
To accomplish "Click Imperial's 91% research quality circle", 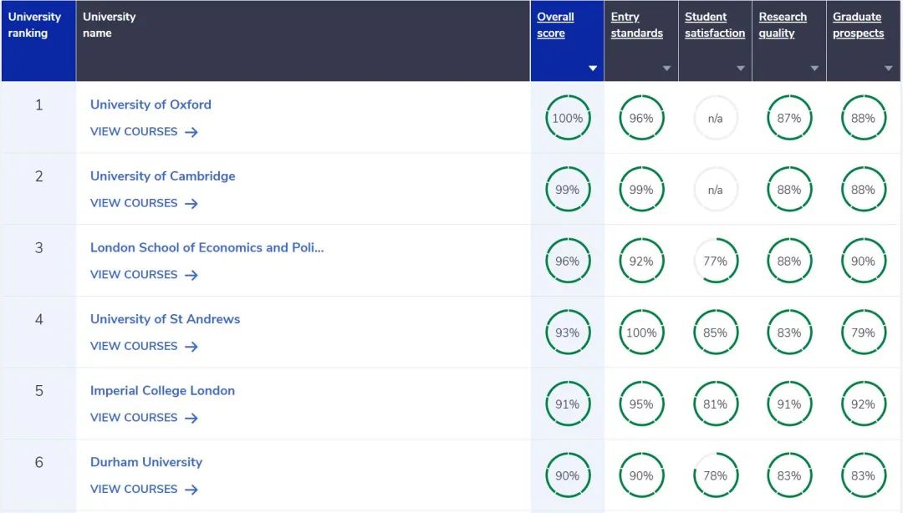I will click(789, 404).
